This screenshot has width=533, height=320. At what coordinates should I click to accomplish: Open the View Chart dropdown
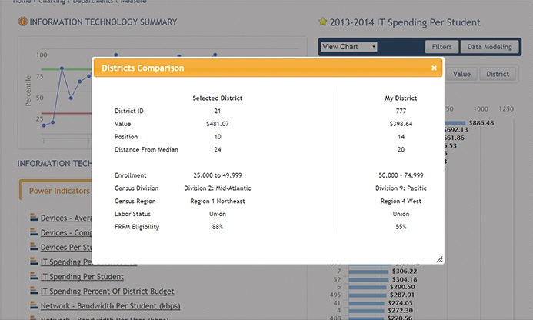click(x=349, y=47)
